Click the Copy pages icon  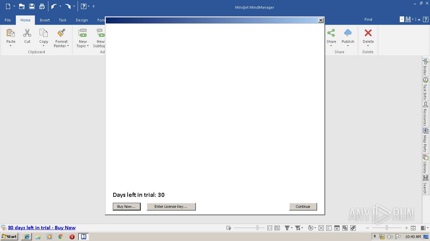coord(44,33)
